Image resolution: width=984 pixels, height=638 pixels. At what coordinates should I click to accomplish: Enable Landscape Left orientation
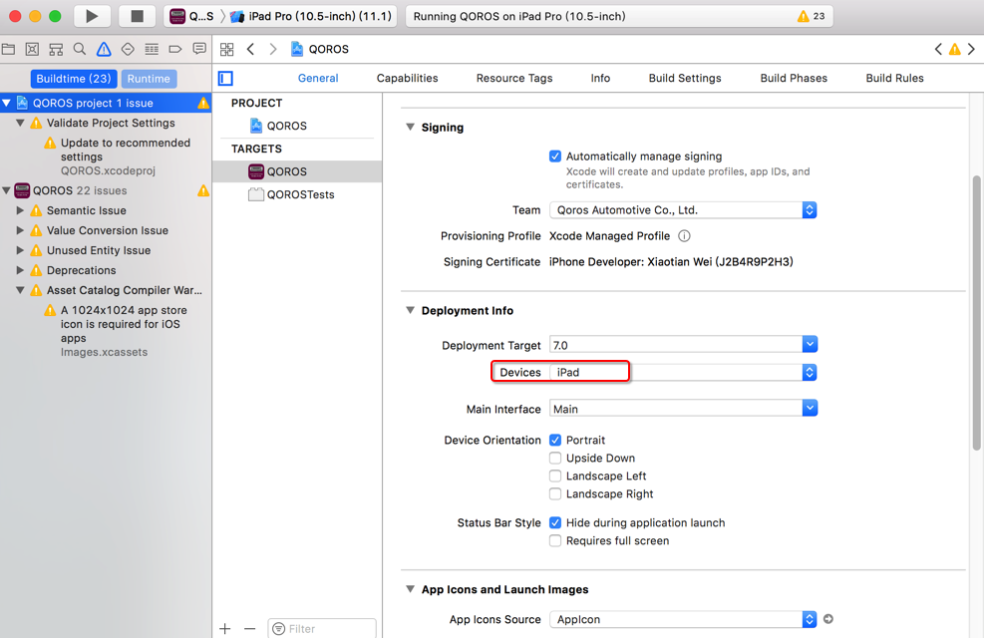coord(555,477)
